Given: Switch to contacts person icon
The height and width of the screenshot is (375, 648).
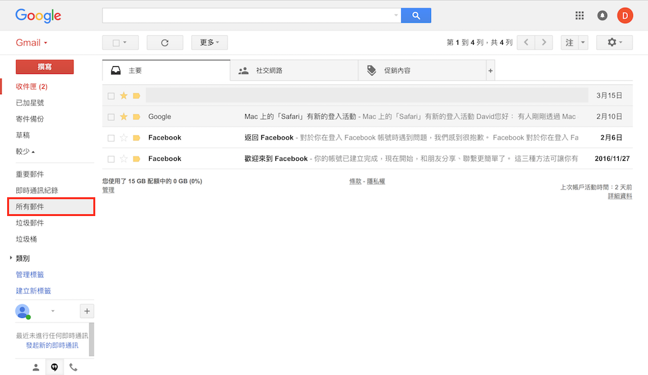Looking at the screenshot, I should [x=36, y=367].
